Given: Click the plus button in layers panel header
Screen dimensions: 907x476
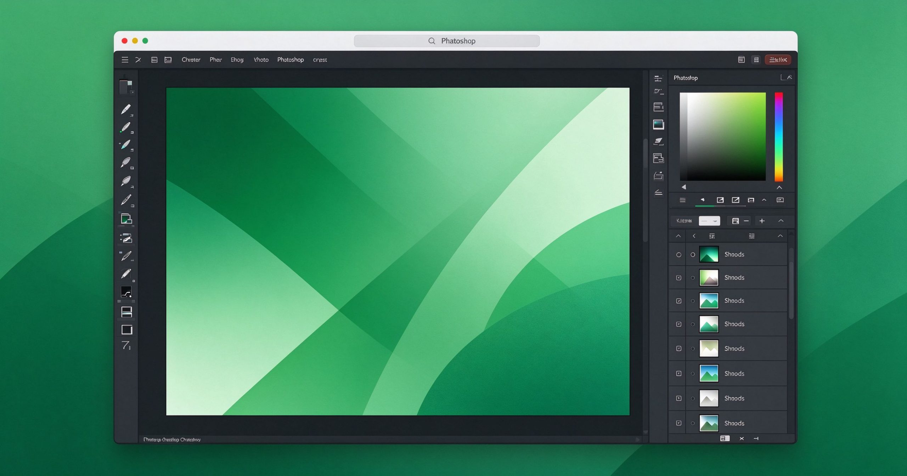Looking at the screenshot, I should (x=762, y=221).
